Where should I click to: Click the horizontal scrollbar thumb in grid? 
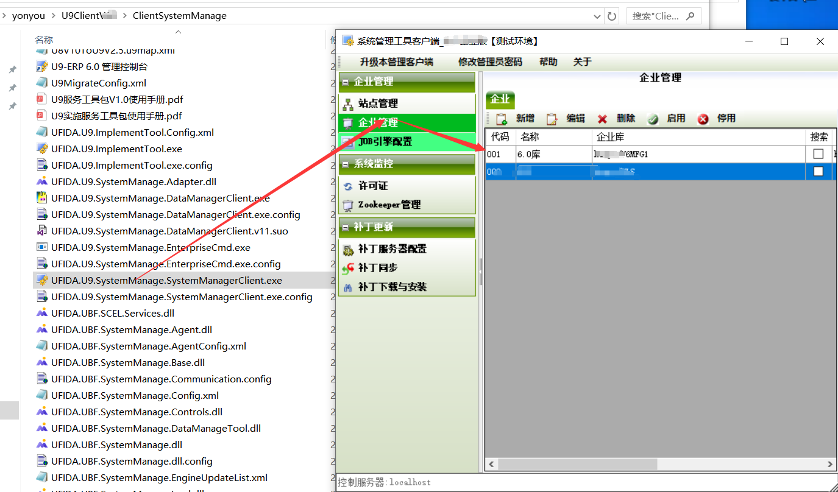[x=577, y=464]
